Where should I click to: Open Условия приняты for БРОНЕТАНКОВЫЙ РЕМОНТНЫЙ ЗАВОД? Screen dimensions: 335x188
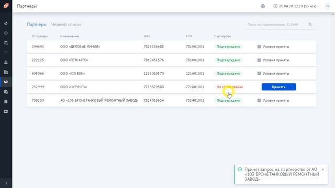tap(276, 100)
